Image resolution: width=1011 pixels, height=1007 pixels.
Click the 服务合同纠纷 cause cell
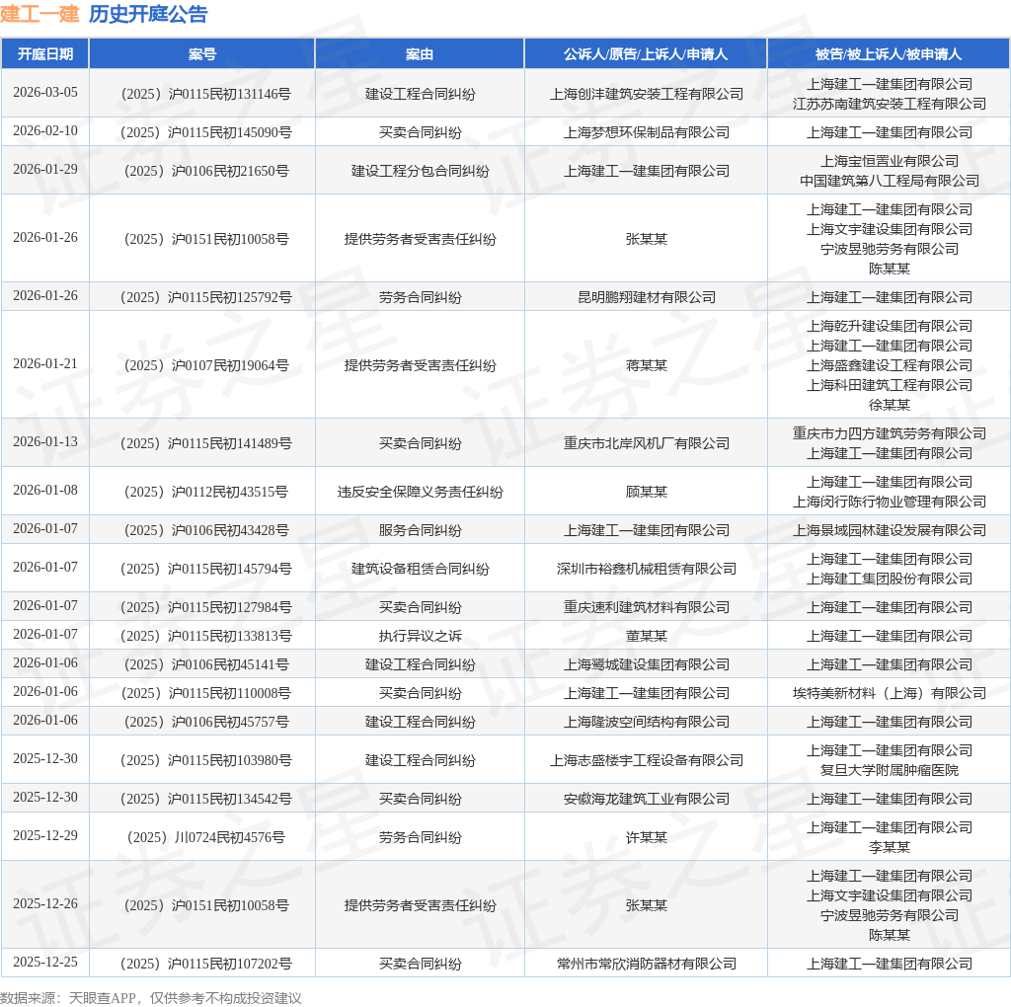pos(420,530)
